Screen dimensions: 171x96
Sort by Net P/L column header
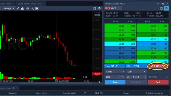pyautogui.click(x=99, y=93)
